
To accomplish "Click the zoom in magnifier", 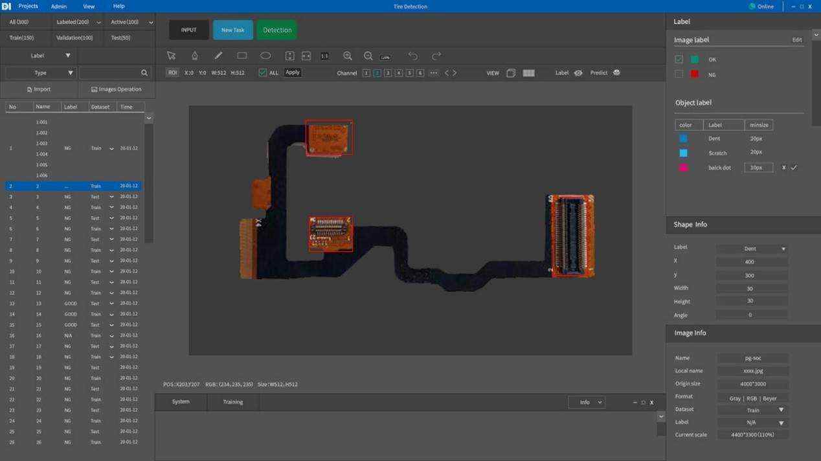I will (x=348, y=56).
